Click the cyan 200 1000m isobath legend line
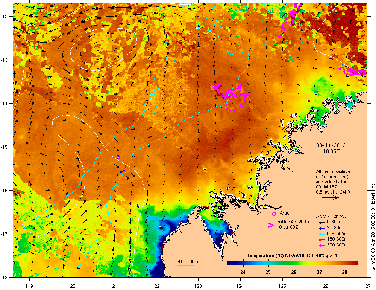Viewport: 376px width, 290px height. pos(185,265)
